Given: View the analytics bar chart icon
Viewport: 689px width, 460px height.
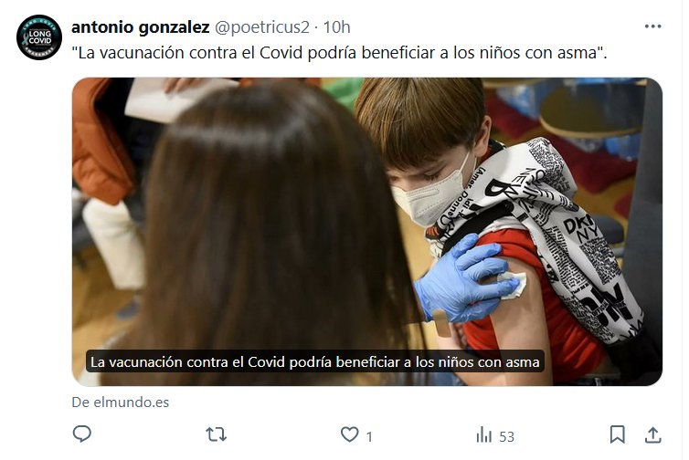Looking at the screenshot, I should [x=483, y=435].
